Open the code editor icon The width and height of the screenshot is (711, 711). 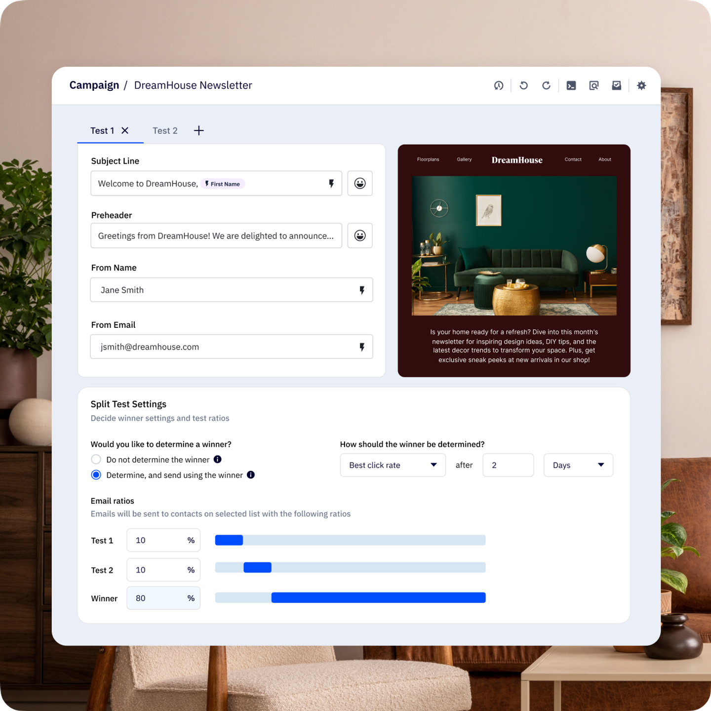[571, 85]
